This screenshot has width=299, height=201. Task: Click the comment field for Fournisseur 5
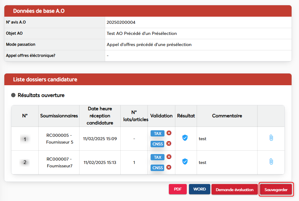pos(227,139)
